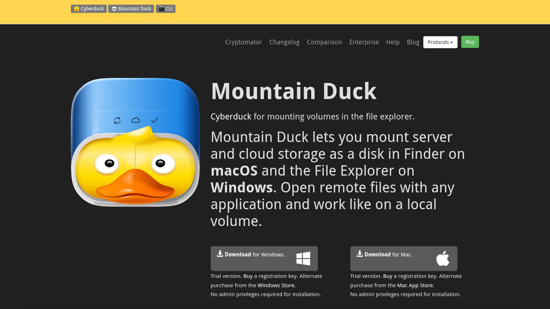Click the download arrow icon for Mac
This screenshot has height=309, width=550.
coord(360,254)
